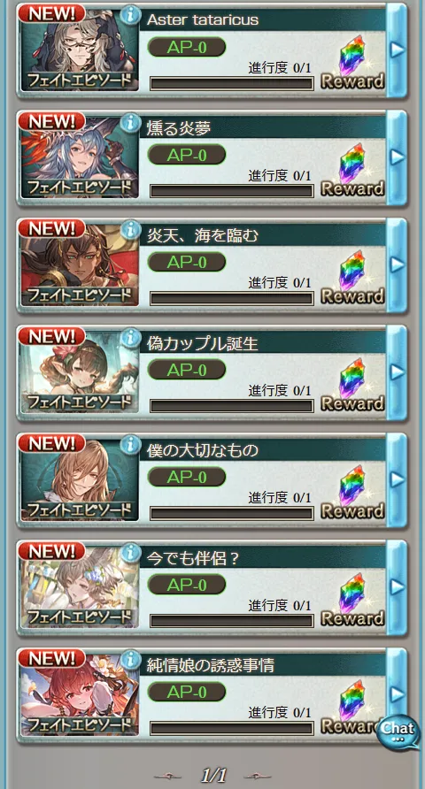Image resolution: width=425 pixels, height=789 pixels.
Task: Tap rainbow crystal Reward for Aster tataricus
Action: pos(352,63)
